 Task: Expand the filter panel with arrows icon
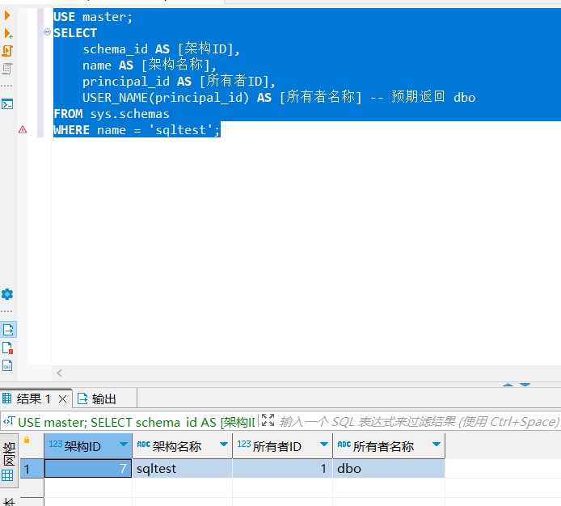point(268,420)
